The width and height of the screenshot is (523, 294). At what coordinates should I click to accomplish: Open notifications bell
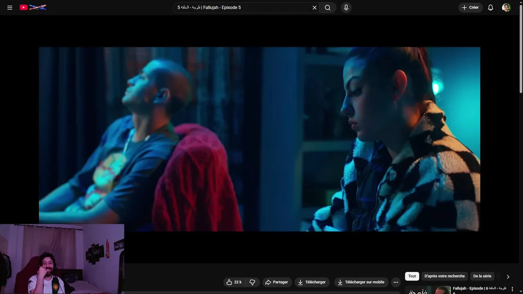[x=491, y=7]
